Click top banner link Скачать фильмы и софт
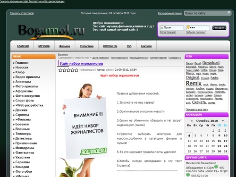The width and height of the screenshot is (236, 177). pyautogui.click(x=32, y=1)
